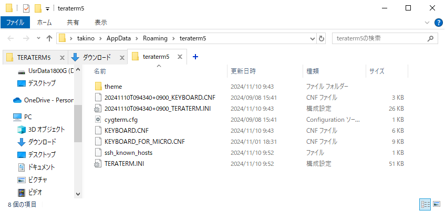Select the ssh_known_hosts file icon

click(x=98, y=153)
